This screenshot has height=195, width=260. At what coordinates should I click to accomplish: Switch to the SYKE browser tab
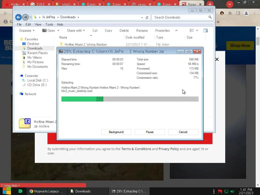(x=41, y=4)
